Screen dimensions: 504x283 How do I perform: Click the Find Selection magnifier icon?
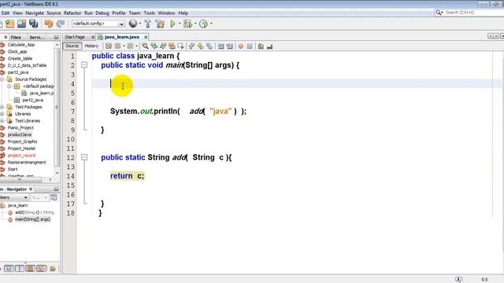click(145, 46)
